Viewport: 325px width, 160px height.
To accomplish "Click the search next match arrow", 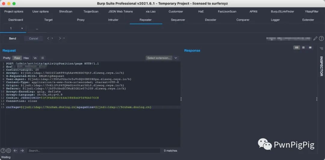I will (x=22, y=151).
